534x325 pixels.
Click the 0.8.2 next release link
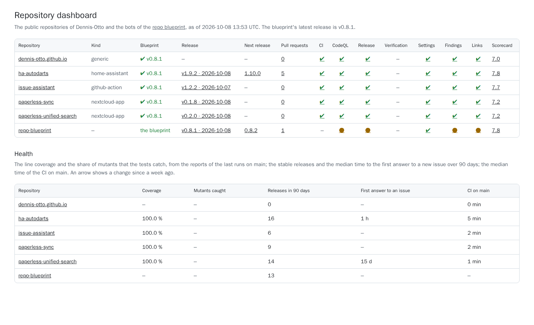pos(251,130)
